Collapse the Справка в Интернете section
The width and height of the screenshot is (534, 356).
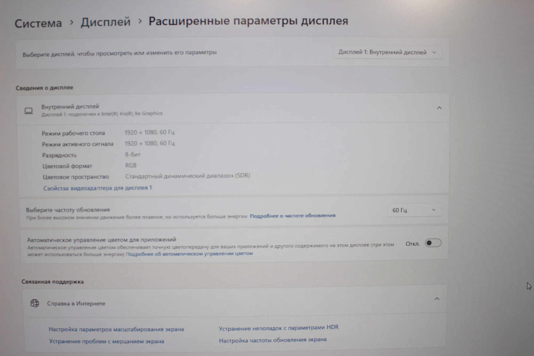click(437, 299)
